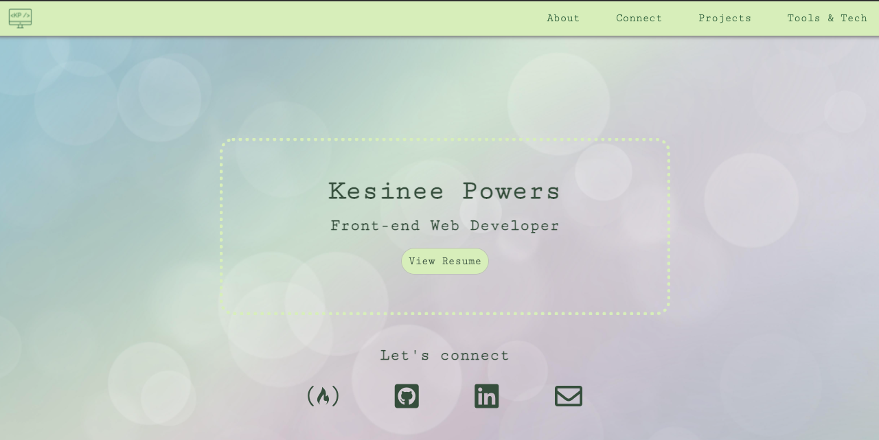Click the Front-end Web Developer subtitle
Viewport: 879px width, 440px height.
(444, 225)
